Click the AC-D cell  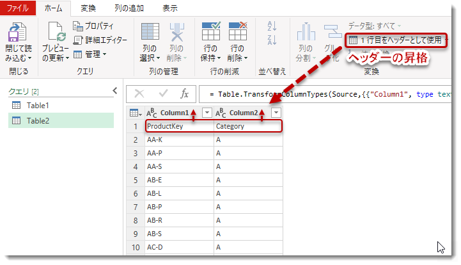coord(179,247)
